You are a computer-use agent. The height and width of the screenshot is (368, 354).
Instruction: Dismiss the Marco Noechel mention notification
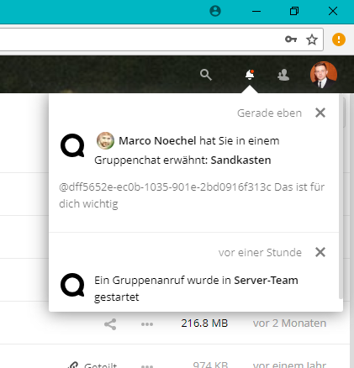coord(320,113)
